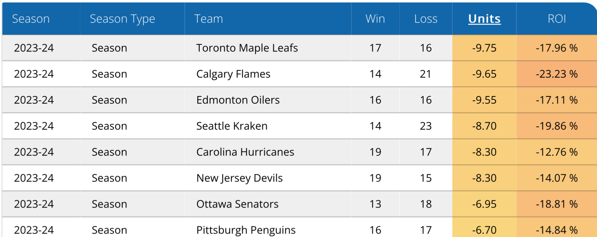The height and width of the screenshot is (237, 597).
Task: Sort table by Units column header
Action: (484, 19)
